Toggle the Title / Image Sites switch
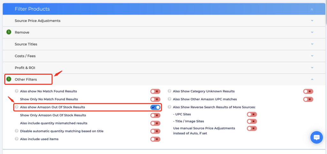 [x=252, y=121]
